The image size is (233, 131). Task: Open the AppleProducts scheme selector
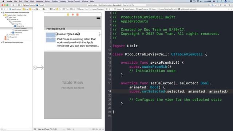tap(29, 5)
